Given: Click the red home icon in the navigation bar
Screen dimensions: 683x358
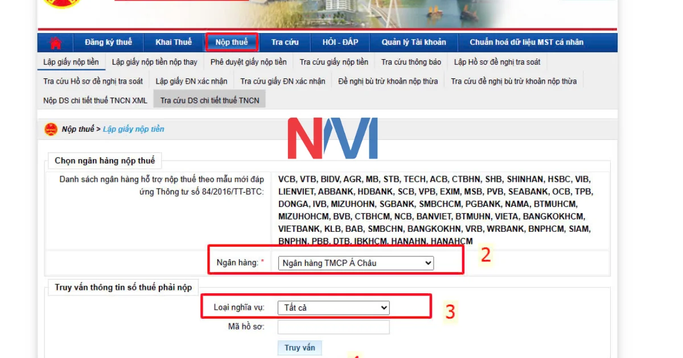Looking at the screenshot, I should click(x=55, y=42).
